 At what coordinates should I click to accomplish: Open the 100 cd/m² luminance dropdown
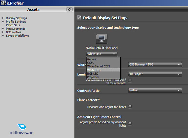(155, 74)
